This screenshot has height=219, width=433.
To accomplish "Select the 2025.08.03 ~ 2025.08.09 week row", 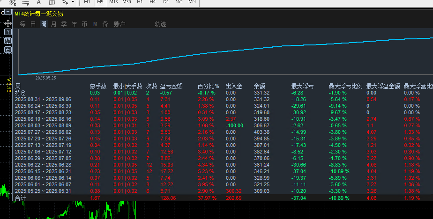I will 43,126.
